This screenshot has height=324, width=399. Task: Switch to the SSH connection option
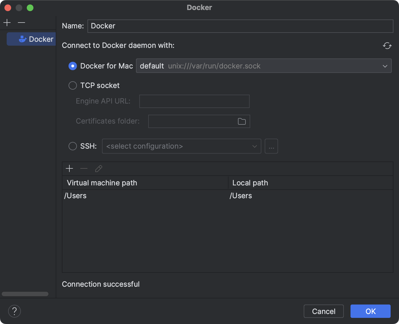coord(72,146)
